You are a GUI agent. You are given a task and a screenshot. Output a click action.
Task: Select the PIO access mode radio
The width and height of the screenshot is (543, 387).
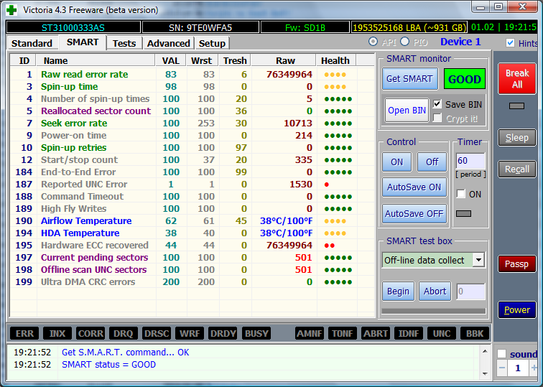(404, 42)
